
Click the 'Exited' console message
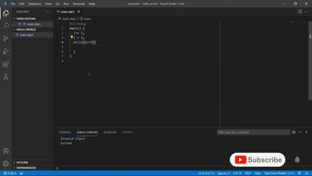(x=66, y=143)
